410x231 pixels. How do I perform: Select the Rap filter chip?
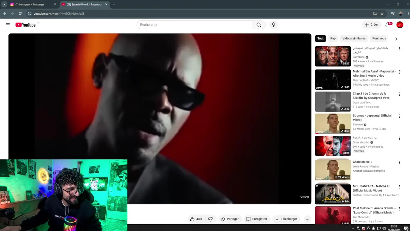click(333, 38)
